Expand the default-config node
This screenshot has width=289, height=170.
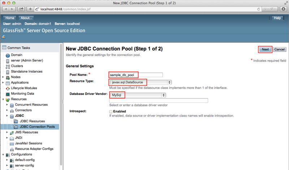pos(7,160)
